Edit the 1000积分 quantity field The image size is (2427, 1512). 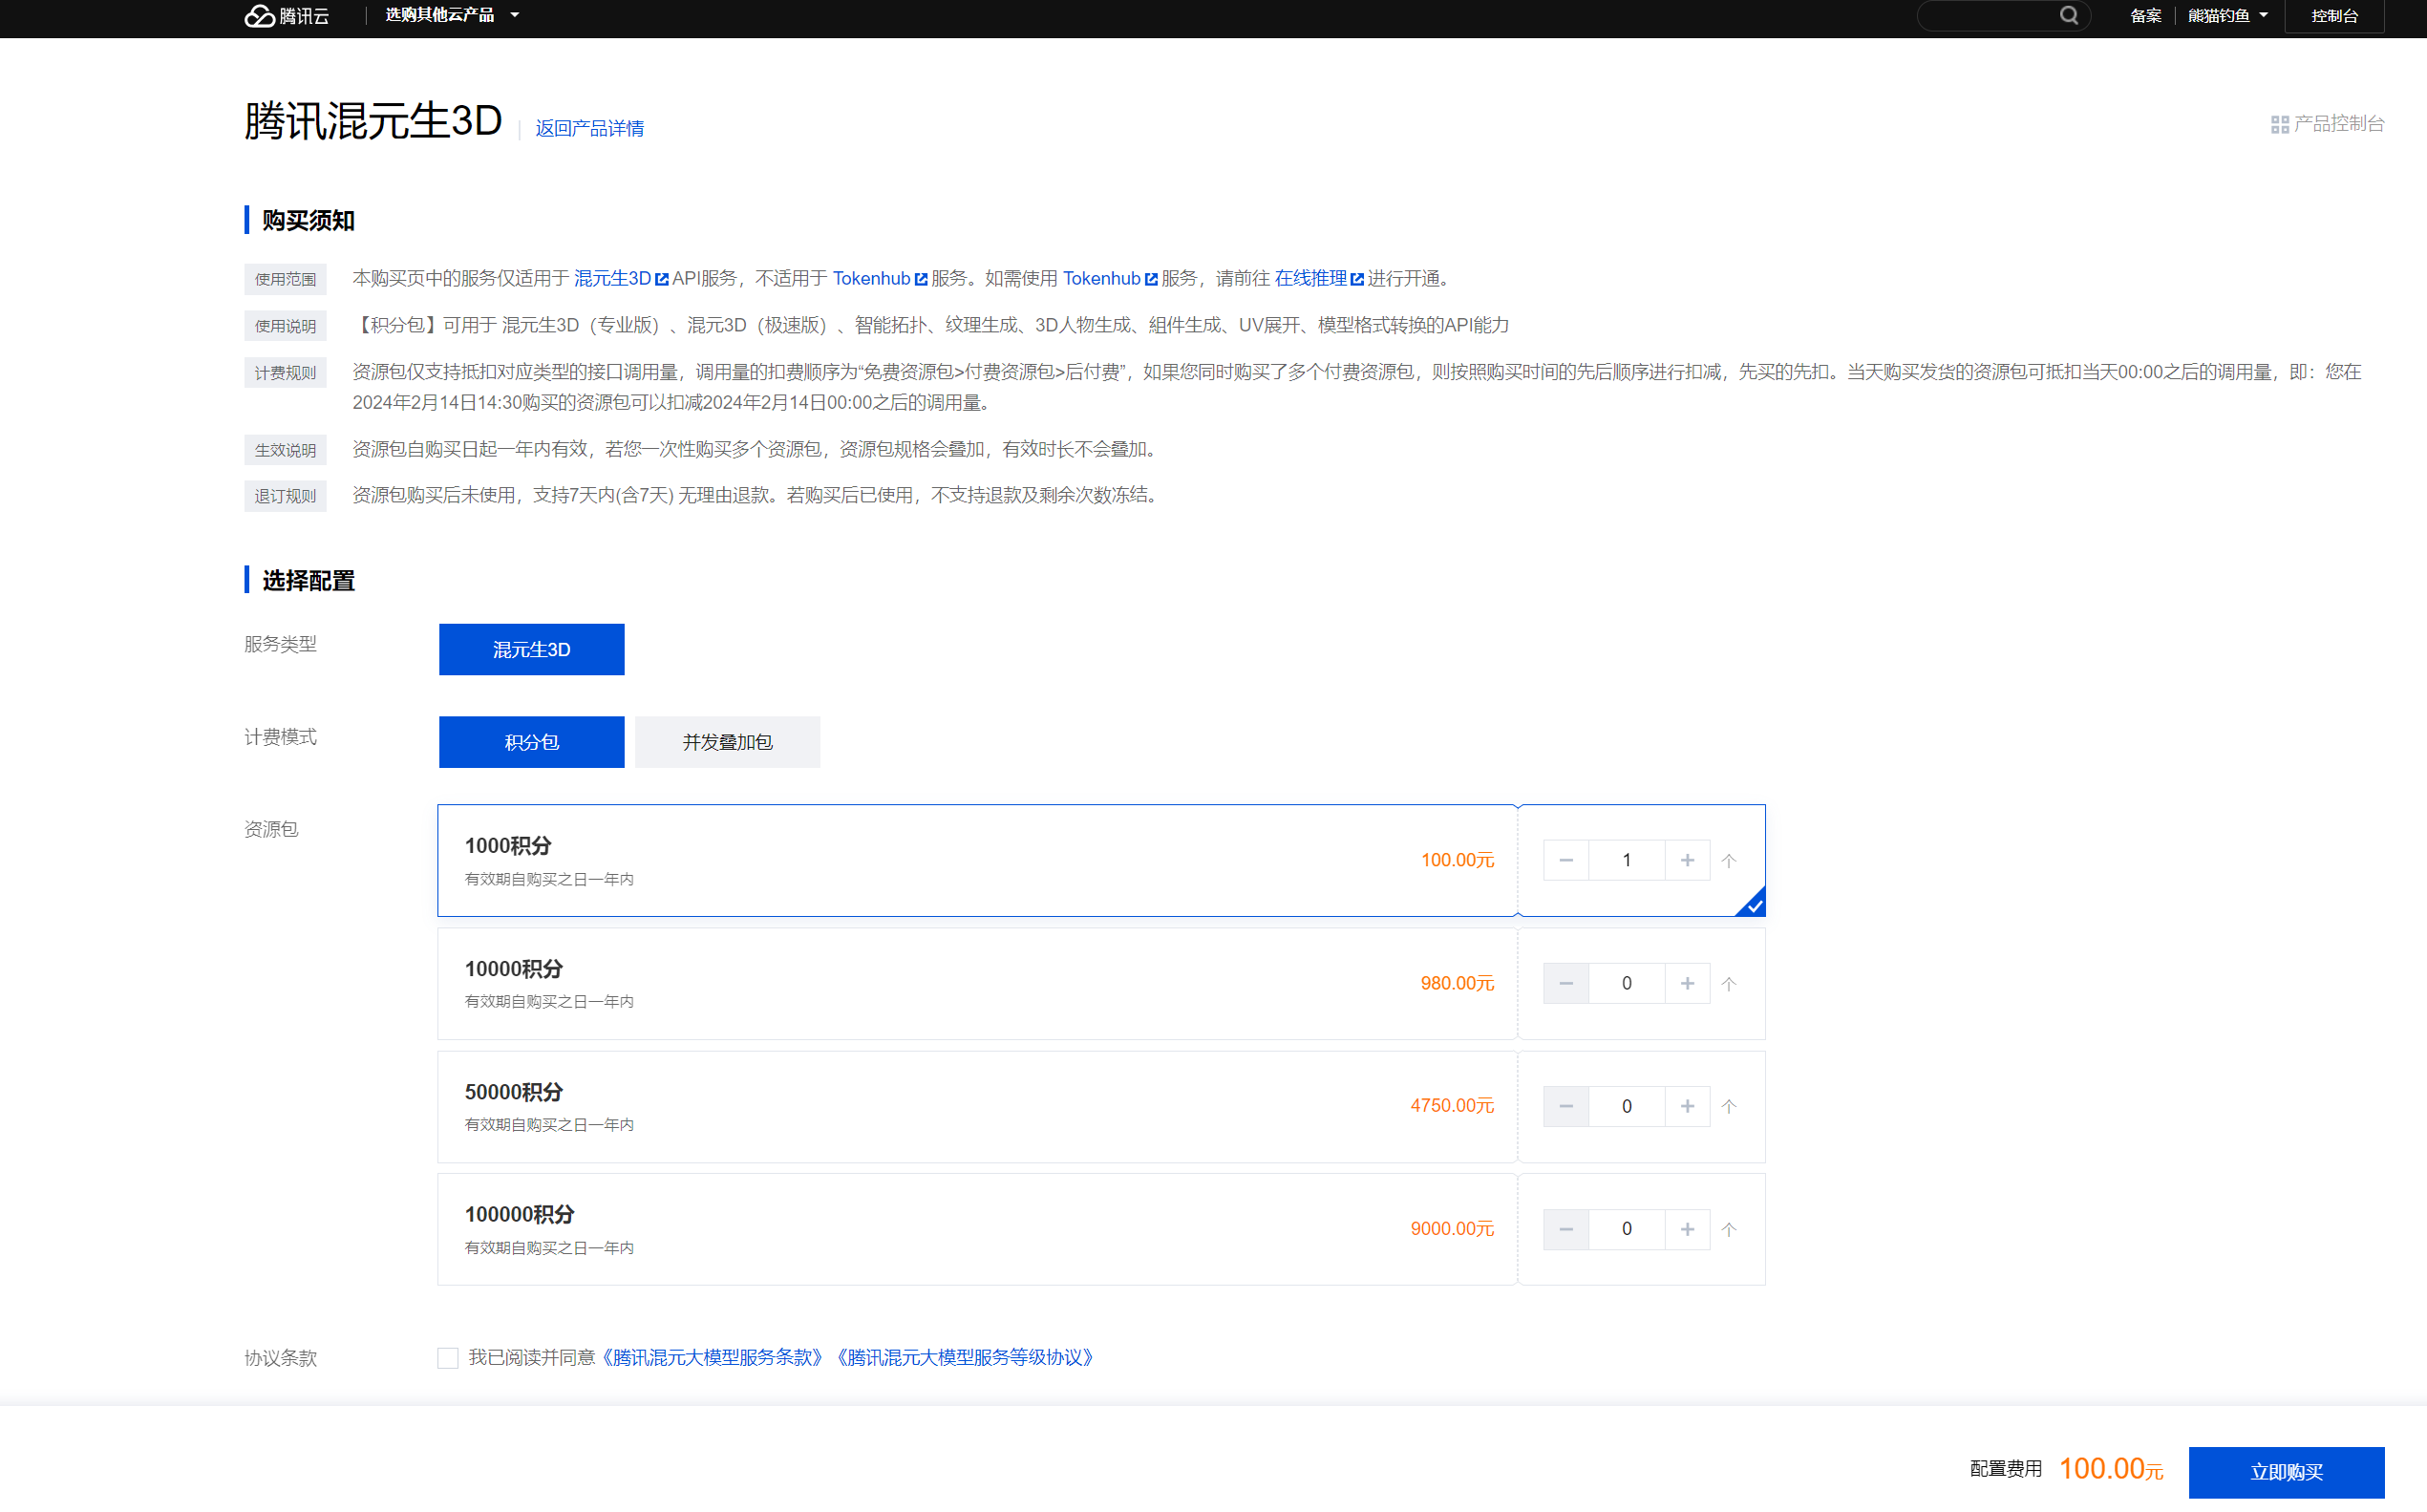1627,860
